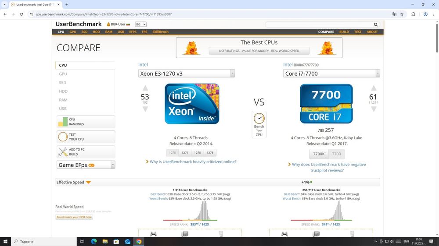Open Microsoft Store from taskbar
The height and width of the screenshot is (246, 439).
point(116,242)
